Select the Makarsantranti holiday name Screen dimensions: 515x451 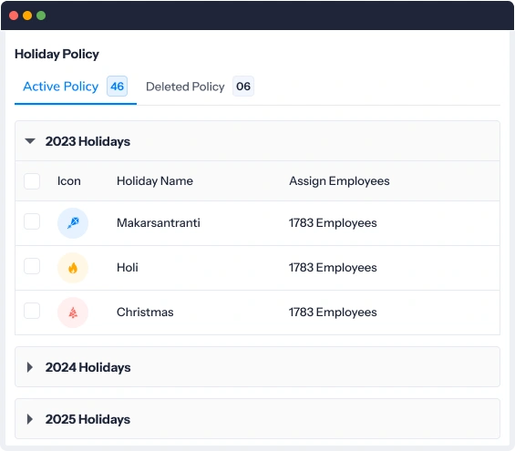159,223
